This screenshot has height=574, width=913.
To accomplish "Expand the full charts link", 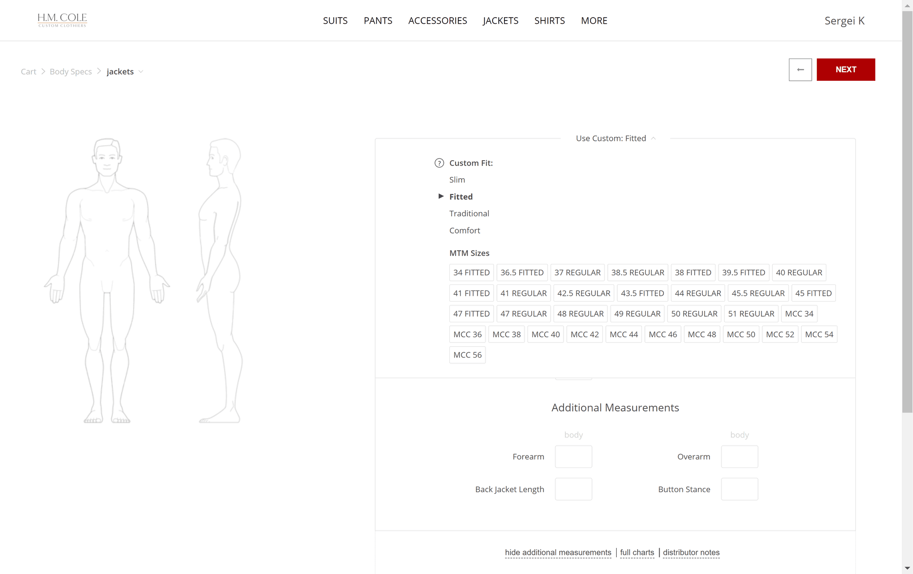I will (637, 552).
